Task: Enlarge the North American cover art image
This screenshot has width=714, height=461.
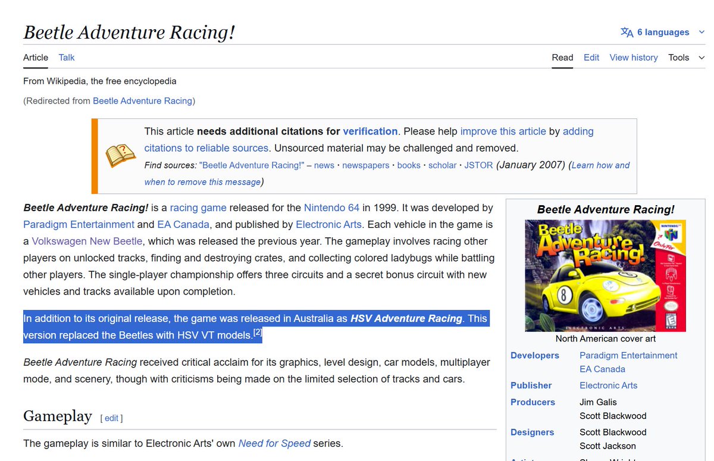Action: coord(605,275)
